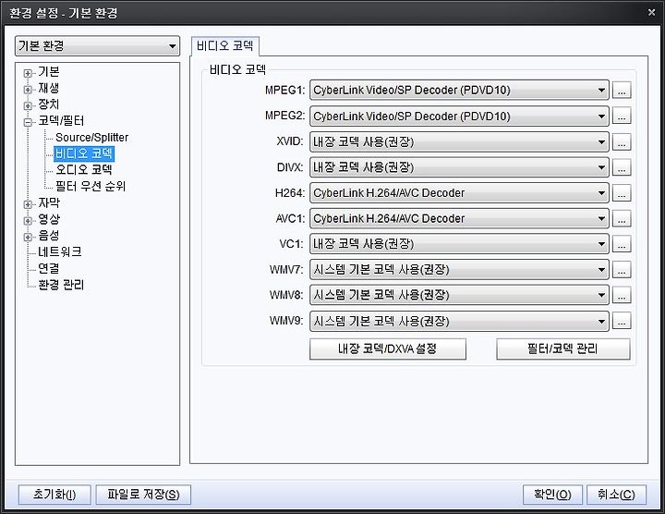Open 필터/코덱 관리 dialog
The image size is (665, 514).
(x=563, y=349)
